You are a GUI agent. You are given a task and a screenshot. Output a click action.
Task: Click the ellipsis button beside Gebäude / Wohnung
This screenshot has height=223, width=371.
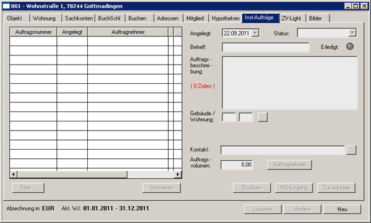263,117
